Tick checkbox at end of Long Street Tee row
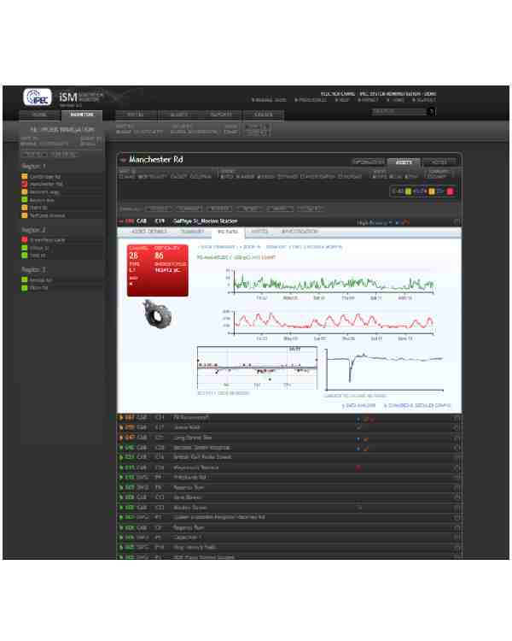Screen dimensions: 512x641 pyautogui.click(x=457, y=438)
